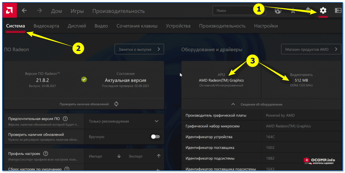Screen dimensions: 345x173
Task: Open help for Предпочтительная версия ПО
Action: click(65, 119)
